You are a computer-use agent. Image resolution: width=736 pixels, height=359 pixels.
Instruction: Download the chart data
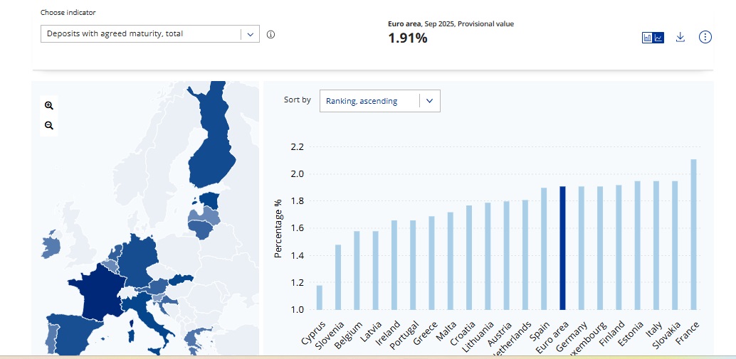680,37
